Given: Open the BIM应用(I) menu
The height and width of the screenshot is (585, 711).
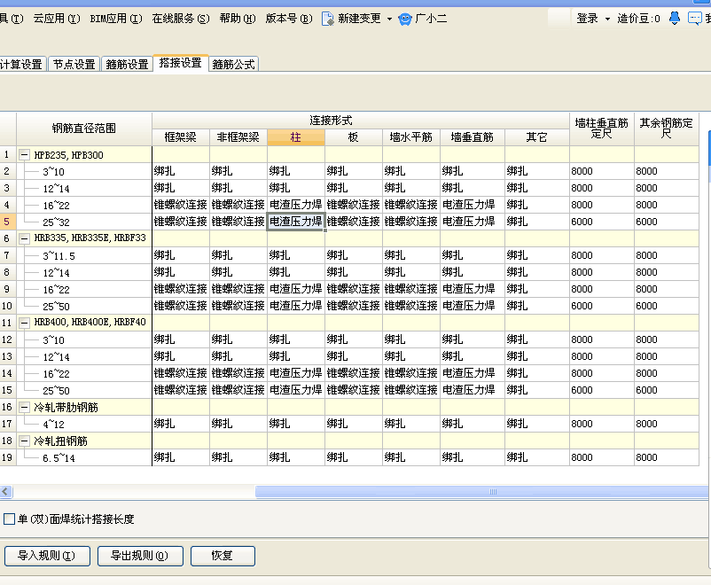Looking at the screenshot, I should coord(116,19).
